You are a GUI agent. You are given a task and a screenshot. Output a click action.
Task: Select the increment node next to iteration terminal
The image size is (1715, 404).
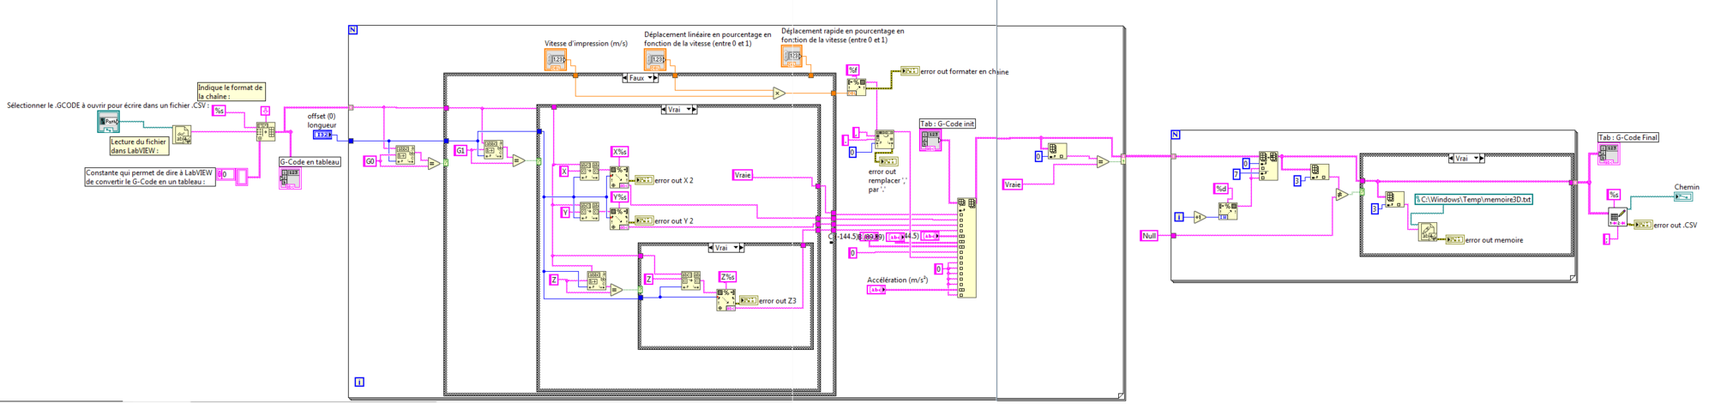click(1200, 217)
